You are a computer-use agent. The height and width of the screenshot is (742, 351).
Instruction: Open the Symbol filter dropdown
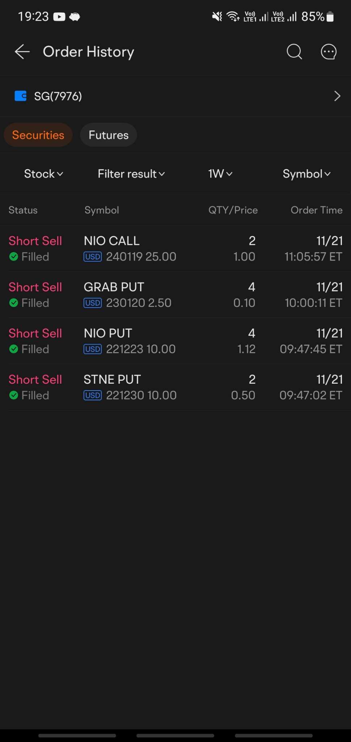pyautogui.click(x=306, y=174)
